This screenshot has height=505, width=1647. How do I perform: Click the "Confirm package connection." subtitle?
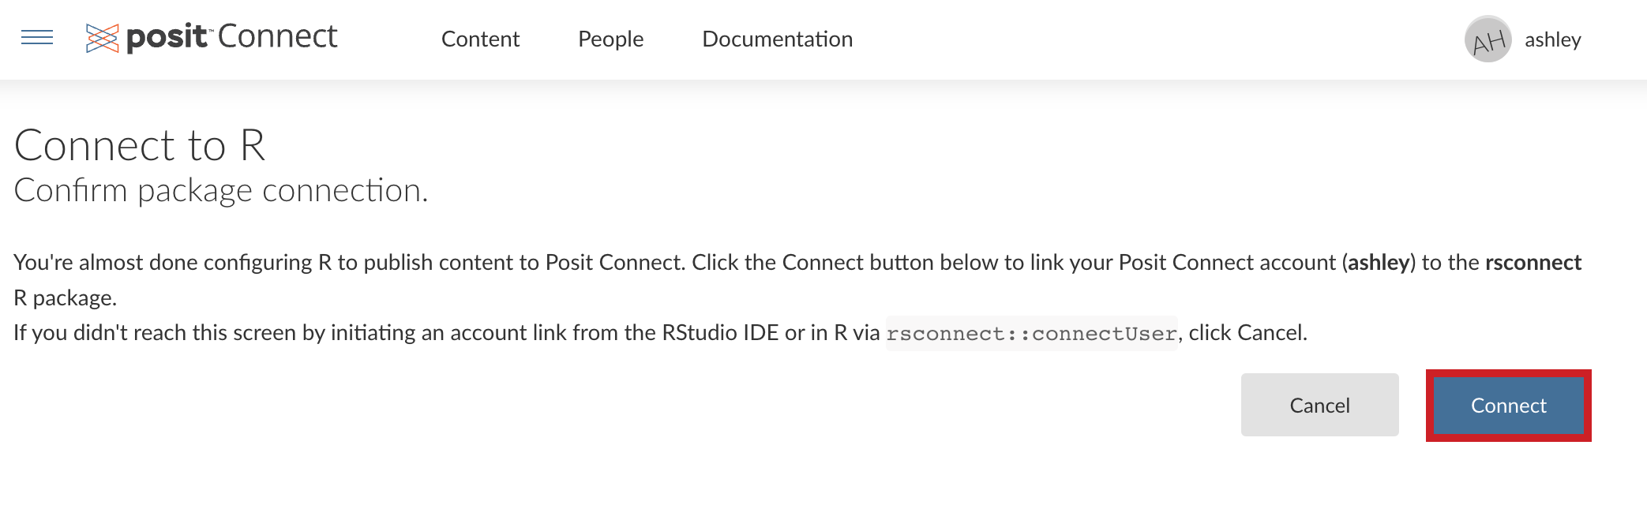click(221, 191)
